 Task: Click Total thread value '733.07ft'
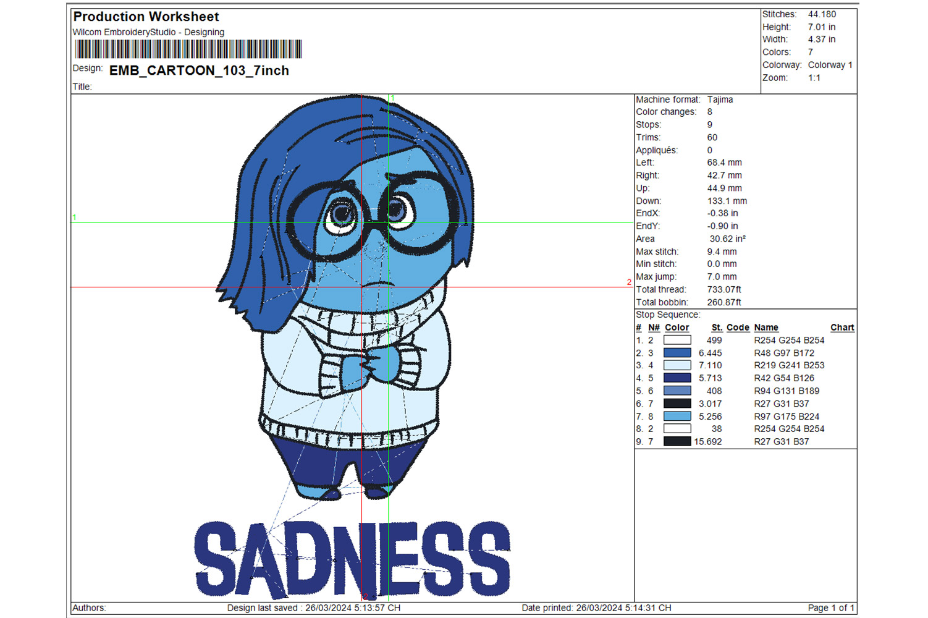coord(724,289)
